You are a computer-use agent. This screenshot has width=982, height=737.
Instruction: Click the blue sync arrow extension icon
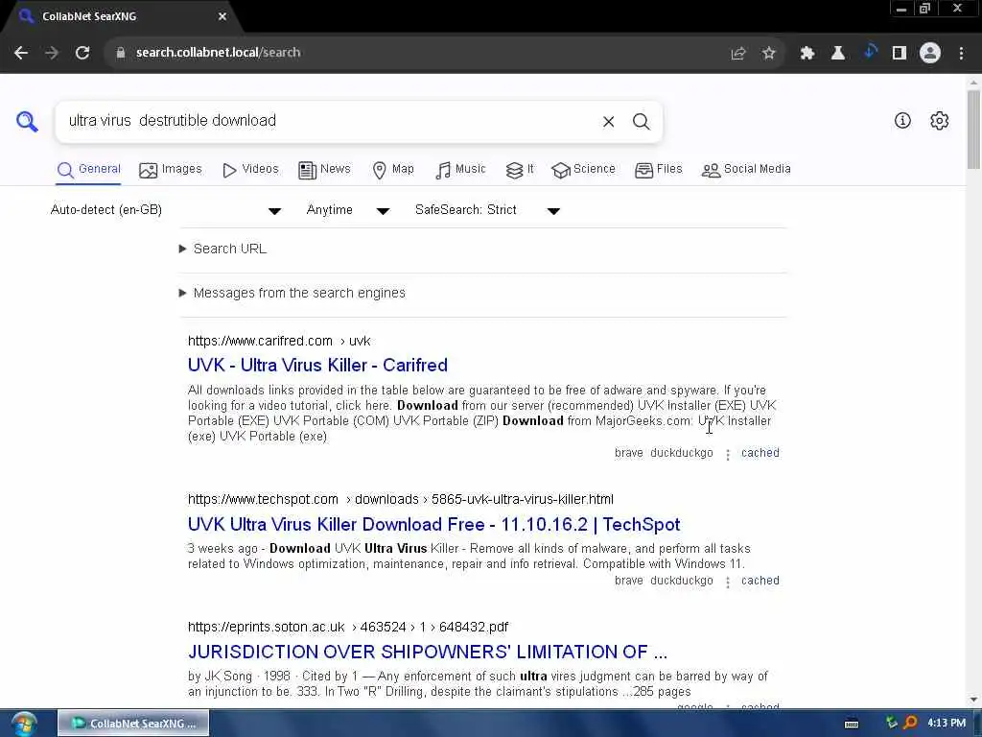tap(869, 52)
